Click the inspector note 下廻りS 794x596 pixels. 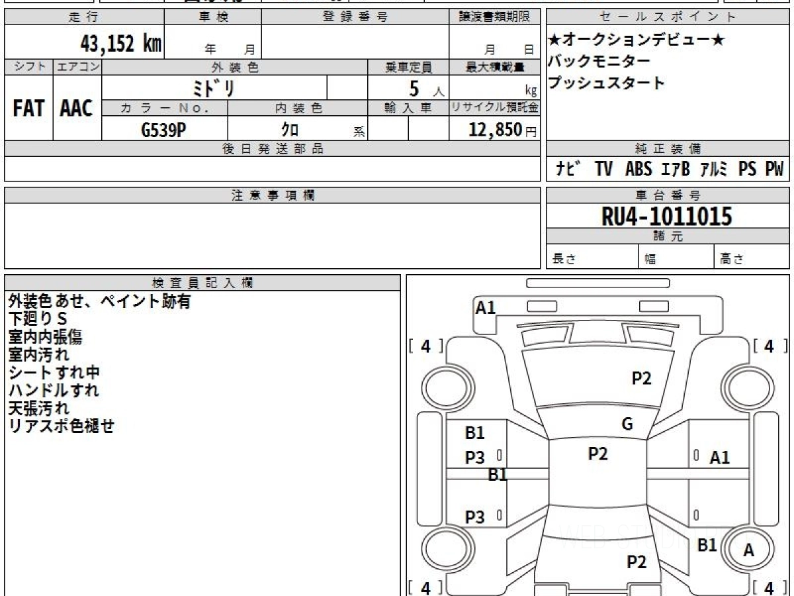[38, 319]
